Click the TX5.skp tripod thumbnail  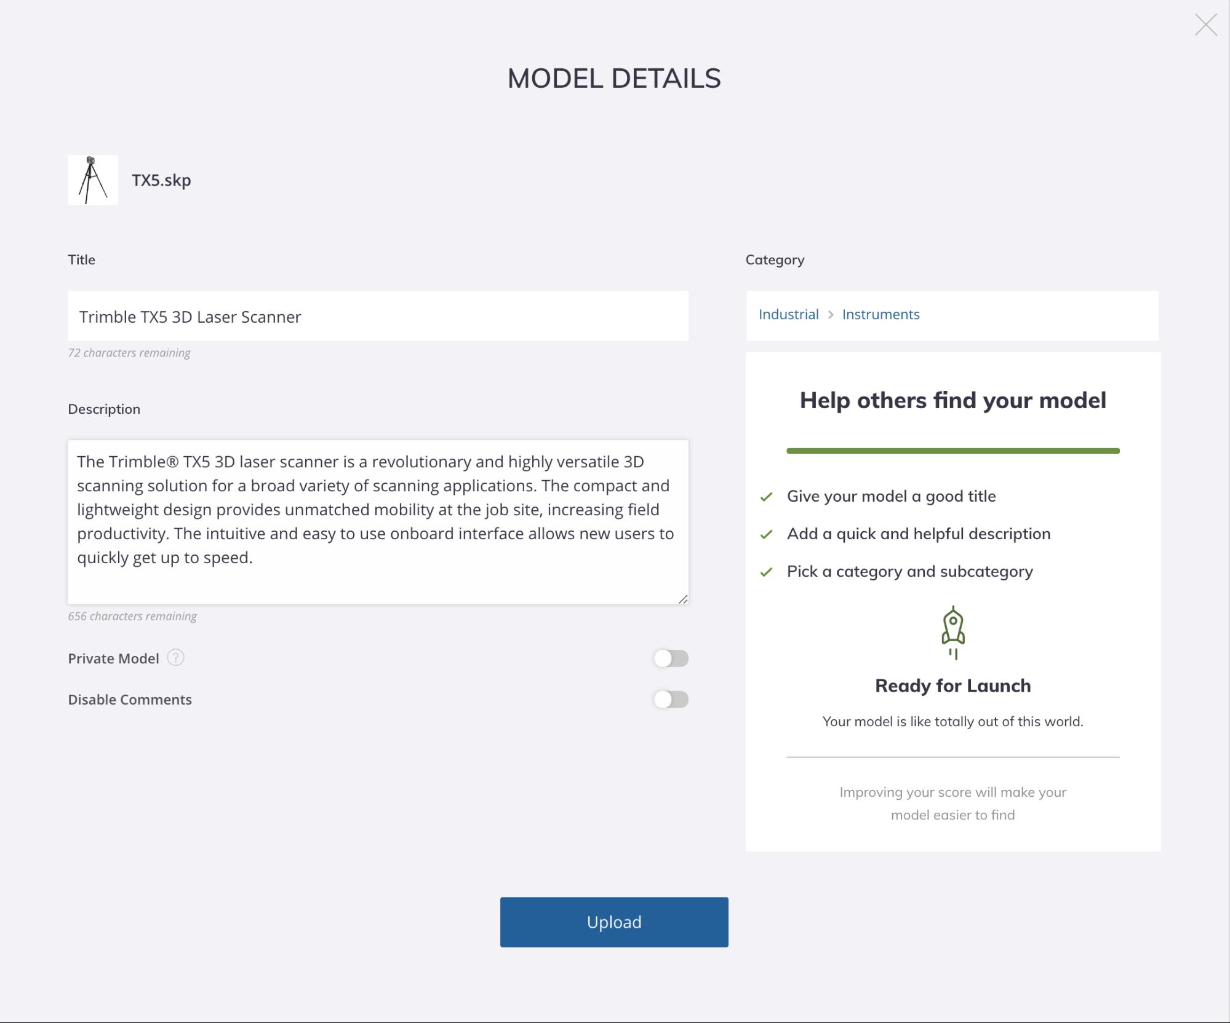click(x=93, y=180)
